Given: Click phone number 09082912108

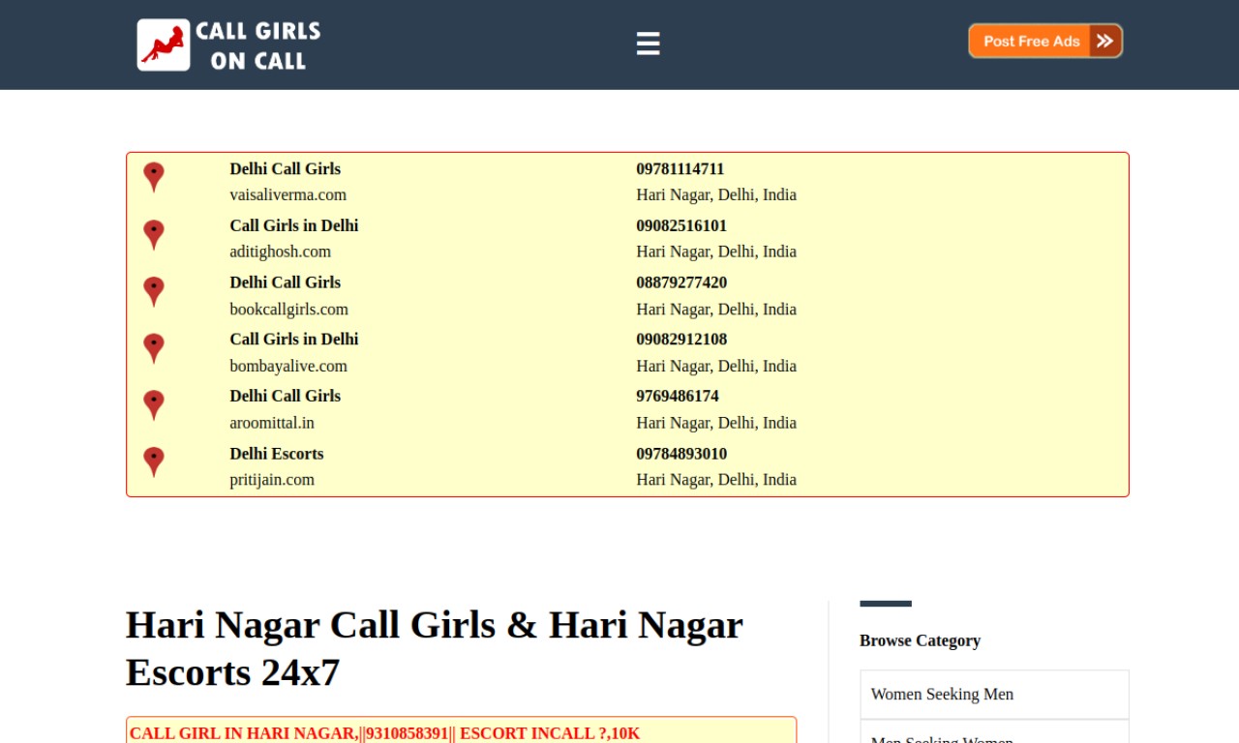Looking at the screenshot, I should tap(681, 340).
